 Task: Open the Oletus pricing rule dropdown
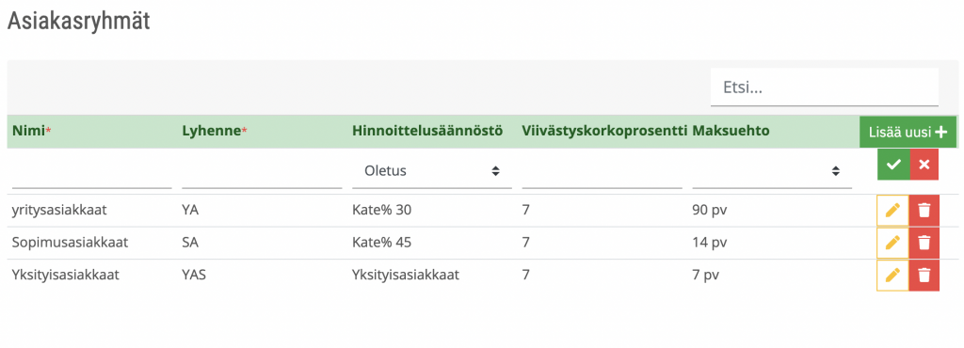[x=431, y=171]
